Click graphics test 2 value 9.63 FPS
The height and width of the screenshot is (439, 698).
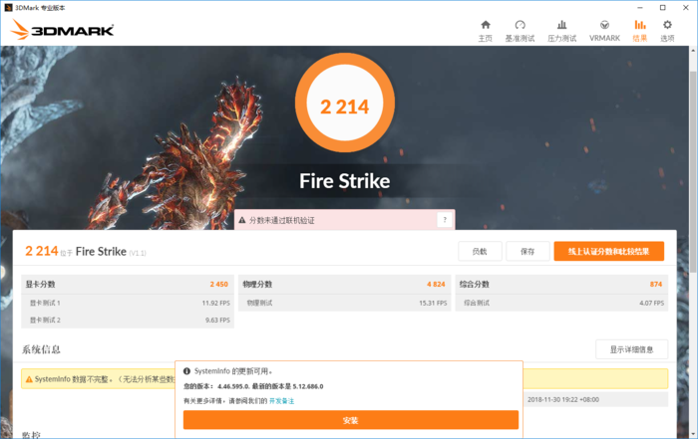[217, 320]
